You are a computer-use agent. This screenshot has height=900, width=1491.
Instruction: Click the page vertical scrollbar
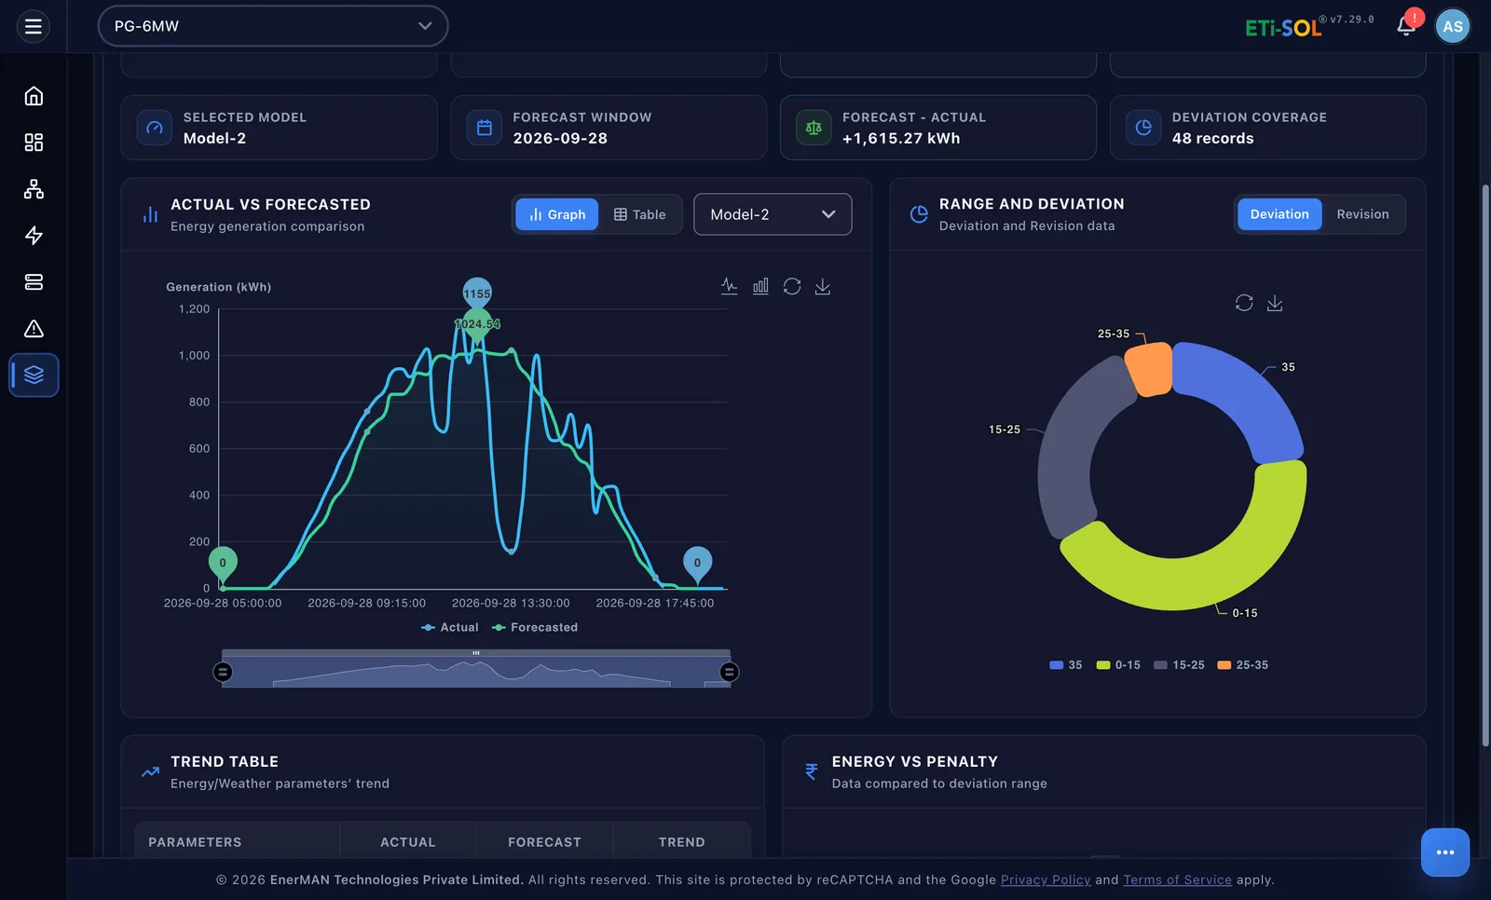click(1485, 466)
